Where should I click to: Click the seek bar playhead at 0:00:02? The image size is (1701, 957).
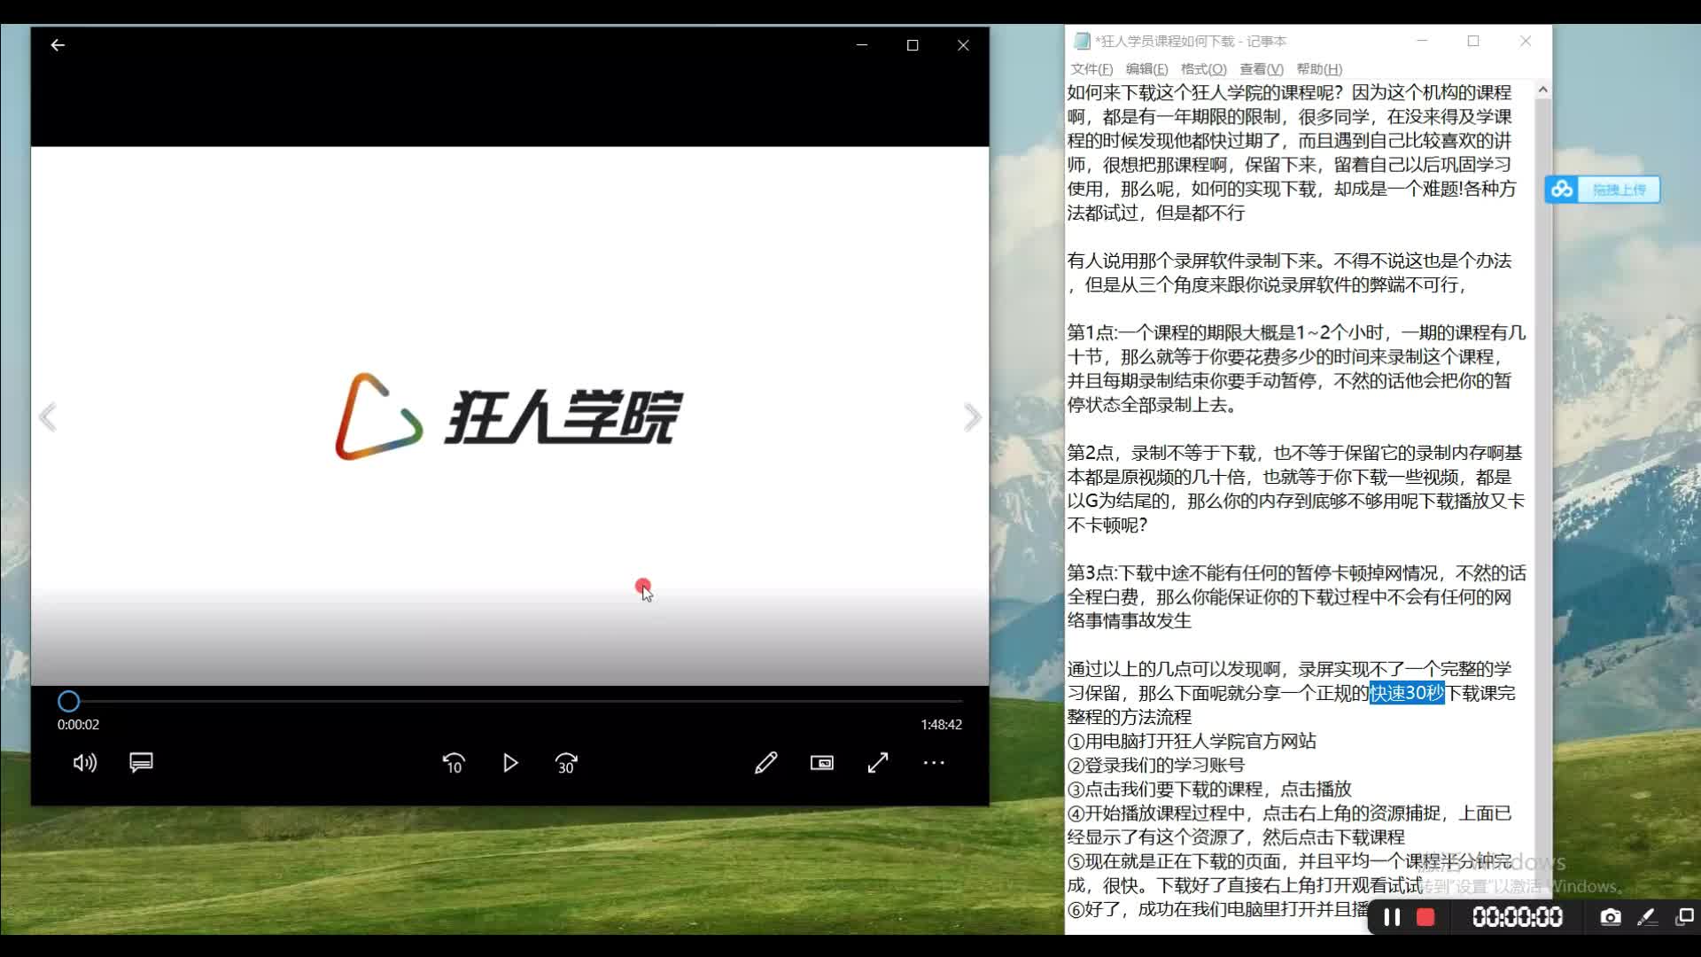point(68,702)
